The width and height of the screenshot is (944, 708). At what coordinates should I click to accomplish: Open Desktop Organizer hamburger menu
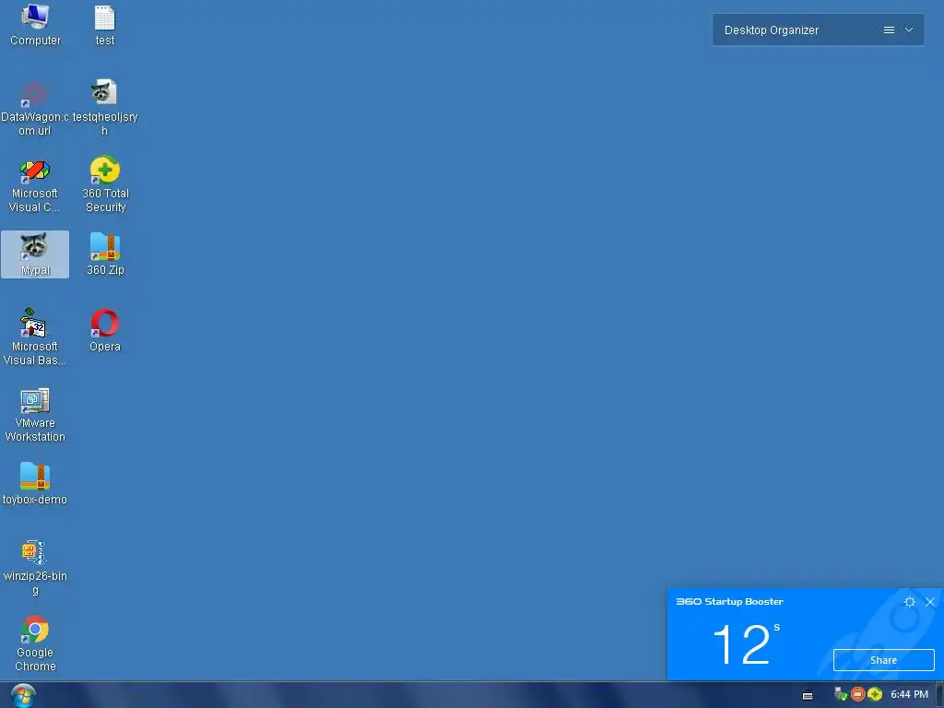(889, 30)
